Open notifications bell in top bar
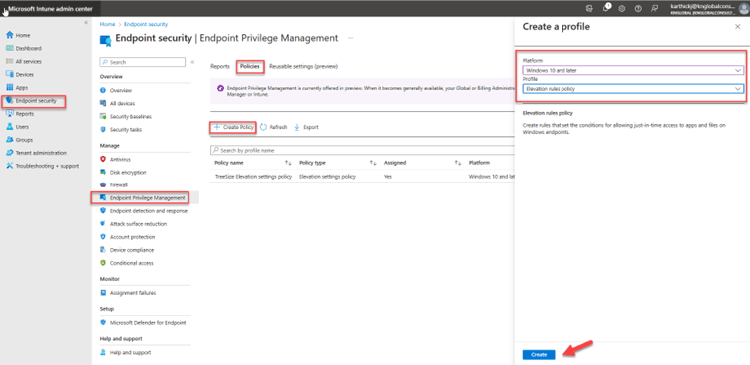 click(606, 8)
